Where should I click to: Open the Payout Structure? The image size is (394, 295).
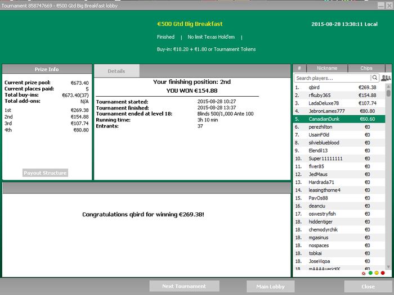click(x=45, y=173)
